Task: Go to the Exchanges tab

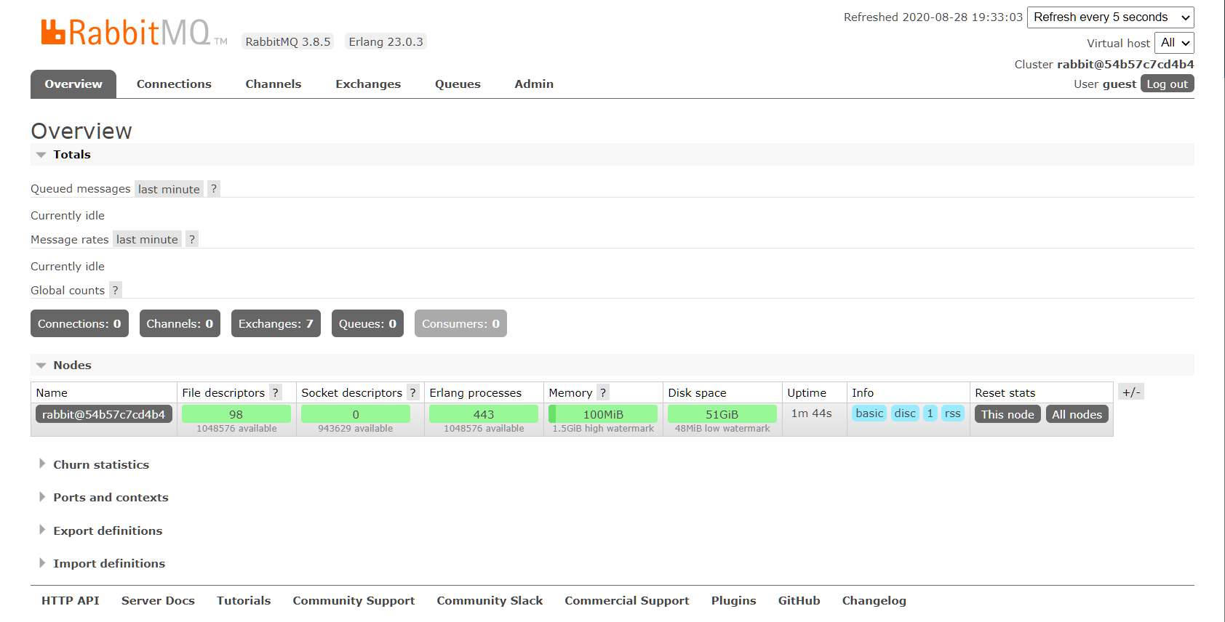Action: tap(368, 84)
